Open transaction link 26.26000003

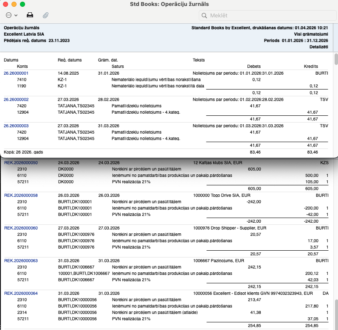click(16, 126)
